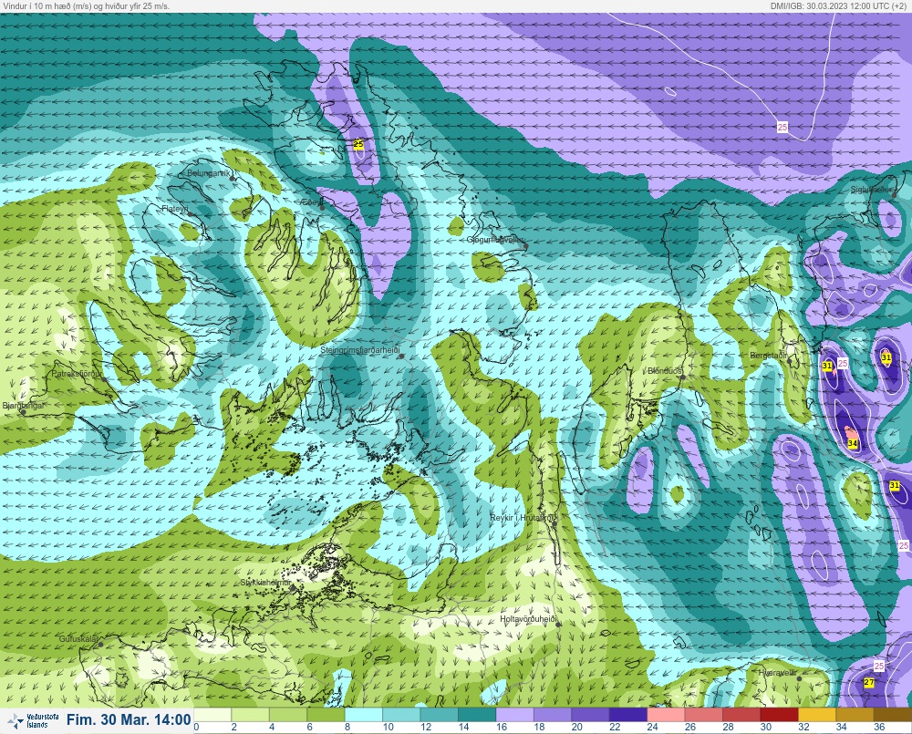Click legend value 36 under the color bar
The height and width of the screenshot is (734, 912).
(879, 727)
